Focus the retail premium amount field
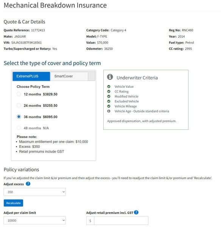Viewport: 221px width, 227px height. [121, 221]
